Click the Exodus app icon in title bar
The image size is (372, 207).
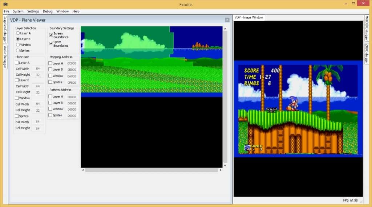coord(5,4)
